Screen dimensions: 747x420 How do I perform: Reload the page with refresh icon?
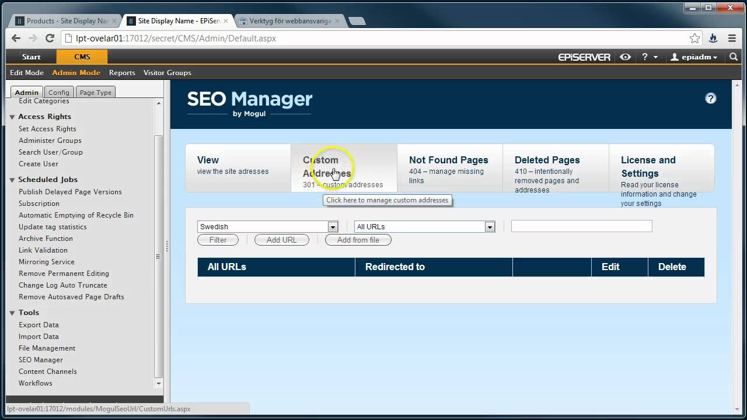click(x=50, y=38)
